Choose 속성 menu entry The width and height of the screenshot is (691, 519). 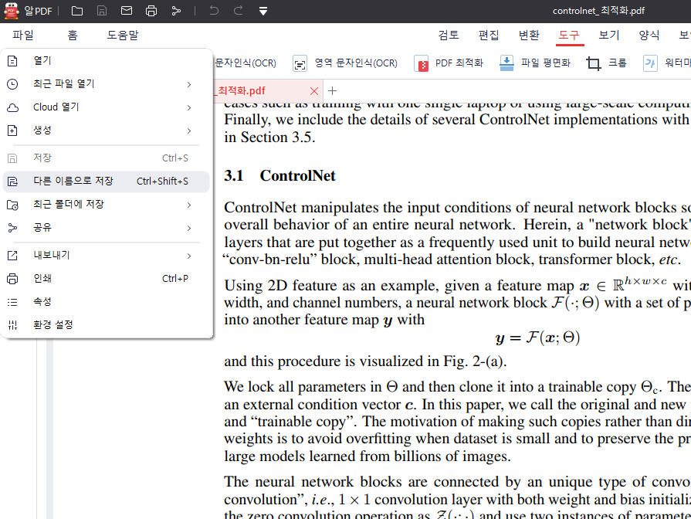106,302
